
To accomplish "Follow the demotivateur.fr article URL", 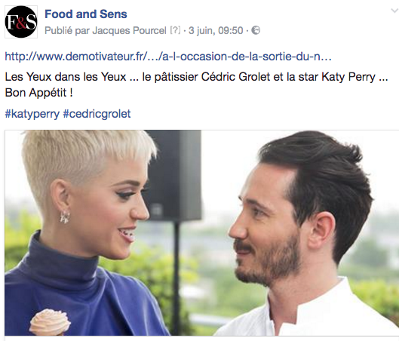I will click(x=168, y=57).
